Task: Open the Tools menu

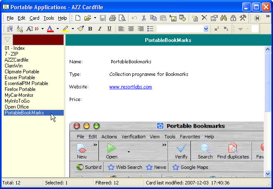Action: coord(49,18)
